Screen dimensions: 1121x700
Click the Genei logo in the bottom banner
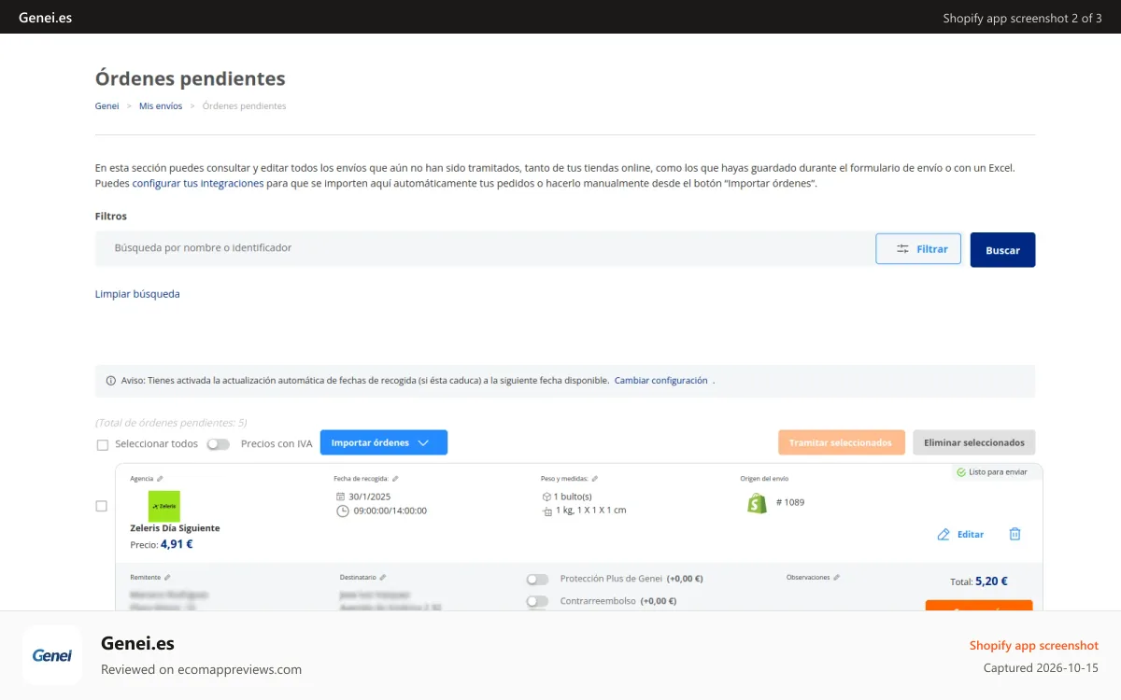click(x=52, y=655)
